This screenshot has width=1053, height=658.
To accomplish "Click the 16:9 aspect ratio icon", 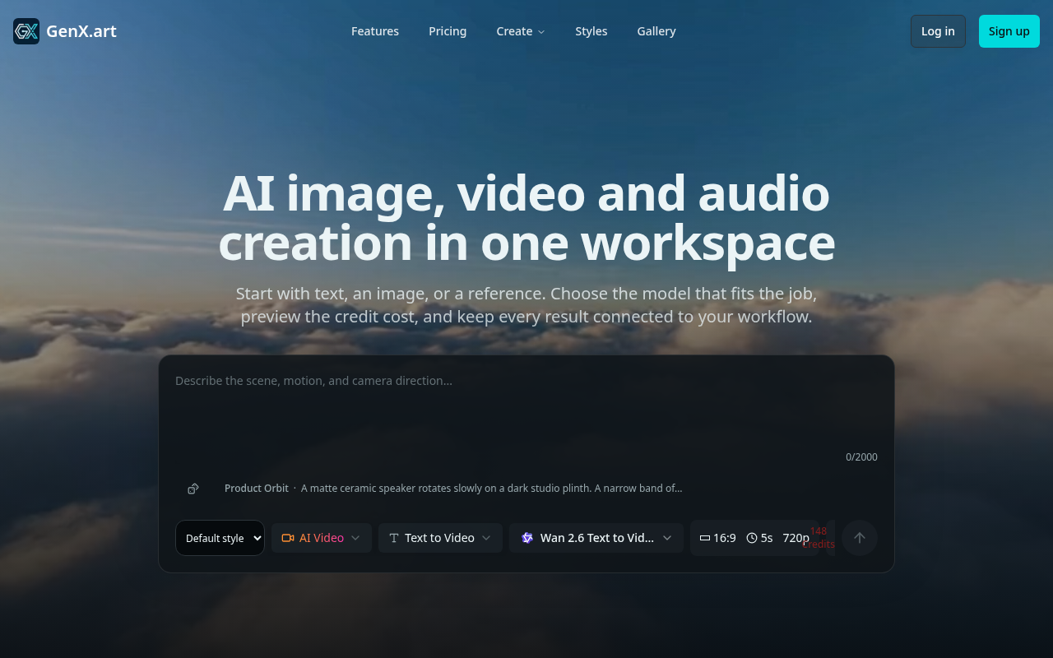I will pyautogui.click(x=705, y=538).
